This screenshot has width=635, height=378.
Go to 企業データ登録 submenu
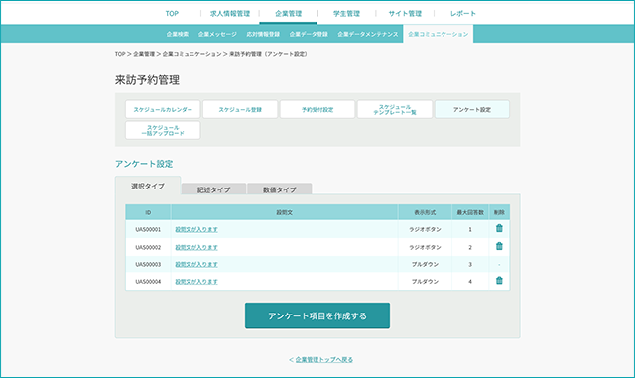point(309,34)
